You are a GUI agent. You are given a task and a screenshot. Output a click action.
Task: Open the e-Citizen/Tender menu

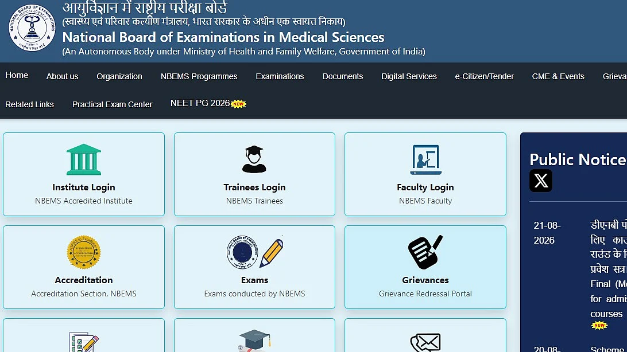point(484,76)
